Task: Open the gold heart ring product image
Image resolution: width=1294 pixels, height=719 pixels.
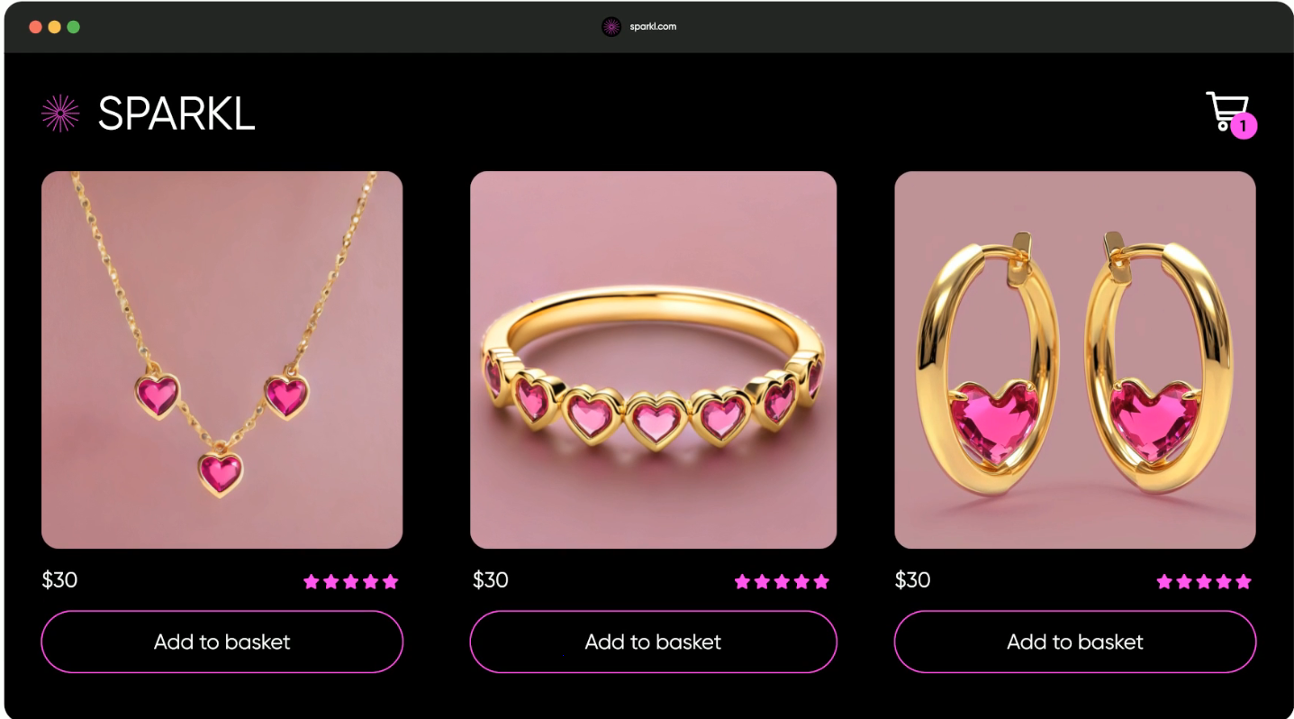Action: coord(653,359)
